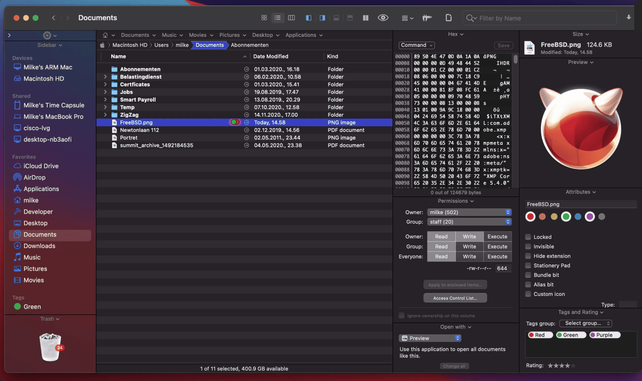This screenshot has height=381, width=642.
Task: Click the Change all button
Action: click(x=454, y=366)
